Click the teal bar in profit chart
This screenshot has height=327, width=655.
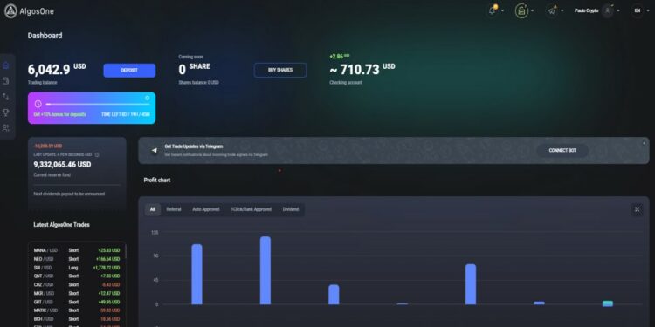(x=608, y=303)
